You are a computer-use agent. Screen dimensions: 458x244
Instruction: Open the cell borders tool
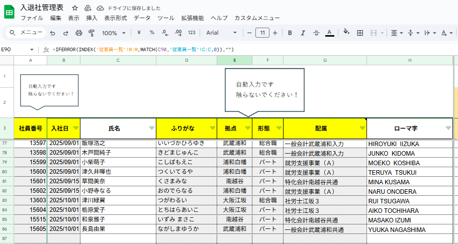(360, 33)
